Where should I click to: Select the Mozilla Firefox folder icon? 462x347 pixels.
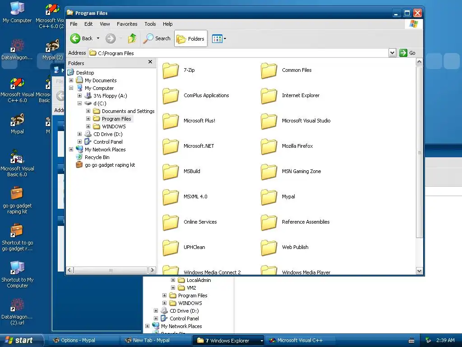coord(269,147)
